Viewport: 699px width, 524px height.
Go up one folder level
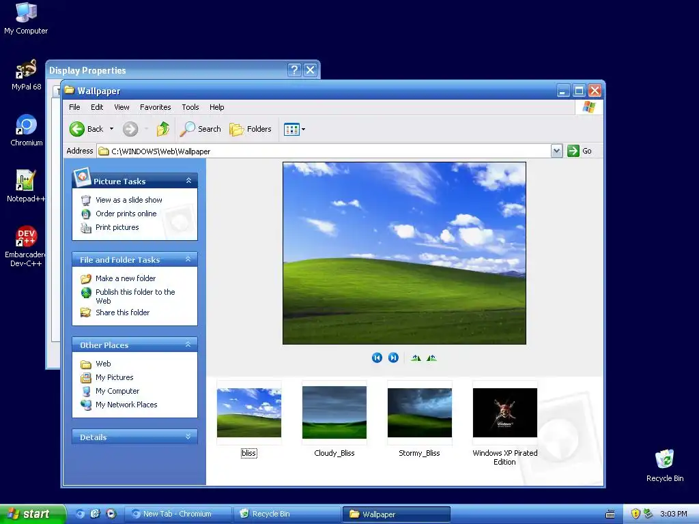[x=162, y=129]
